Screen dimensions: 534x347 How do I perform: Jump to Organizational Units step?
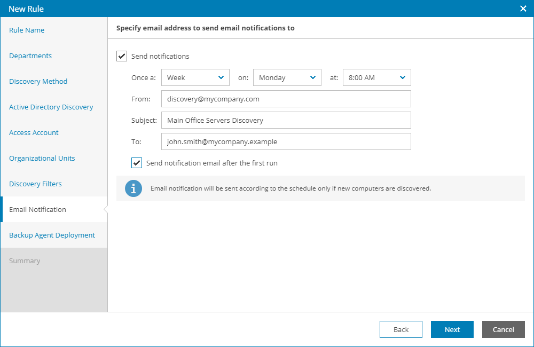point(42,159)
